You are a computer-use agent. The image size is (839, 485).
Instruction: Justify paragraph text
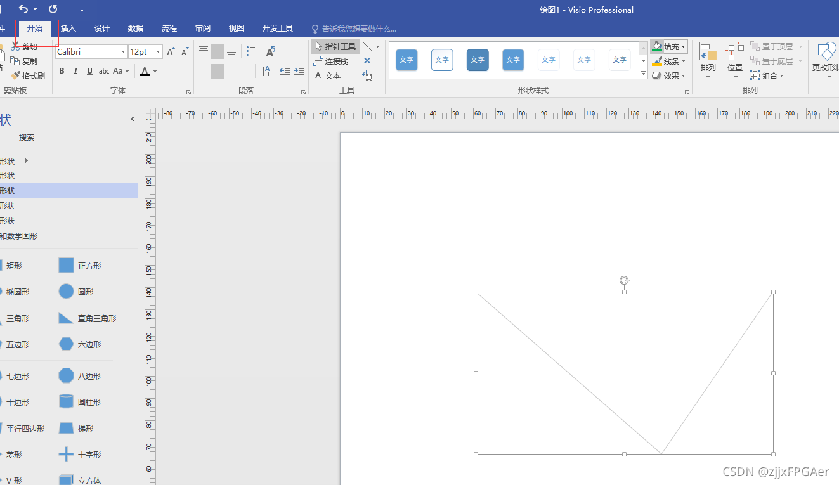tap(245, 71)
